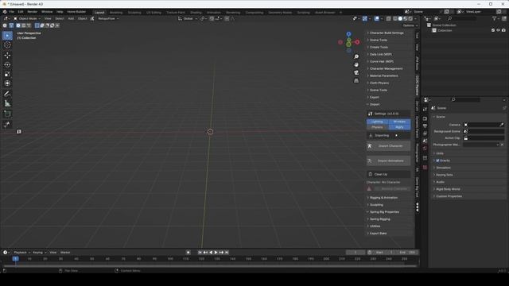Play the animation forward
Screen dimensions: 509x286
click(216, 253)
